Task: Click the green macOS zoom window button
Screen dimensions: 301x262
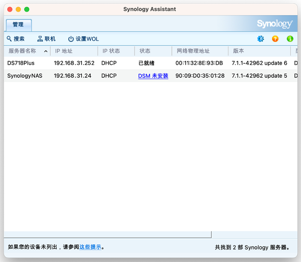Action: point(26,9)
